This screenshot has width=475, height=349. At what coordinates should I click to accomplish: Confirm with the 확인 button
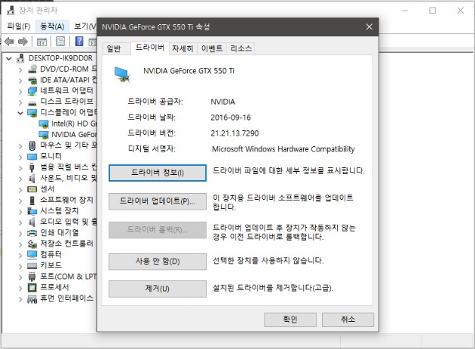click(x=290, y=320)
